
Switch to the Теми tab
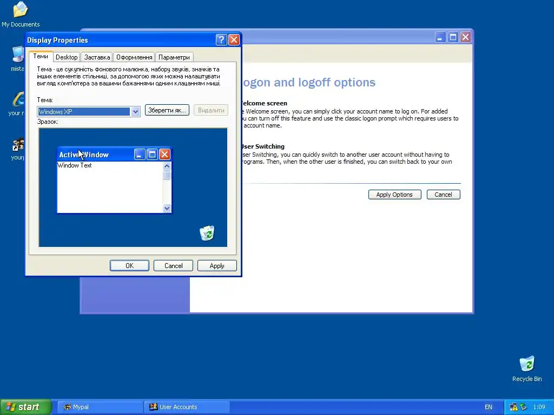coord(41,56)
